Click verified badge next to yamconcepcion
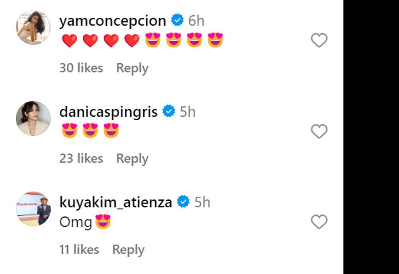The image size is (399, 274). click(x=177, y=20)
